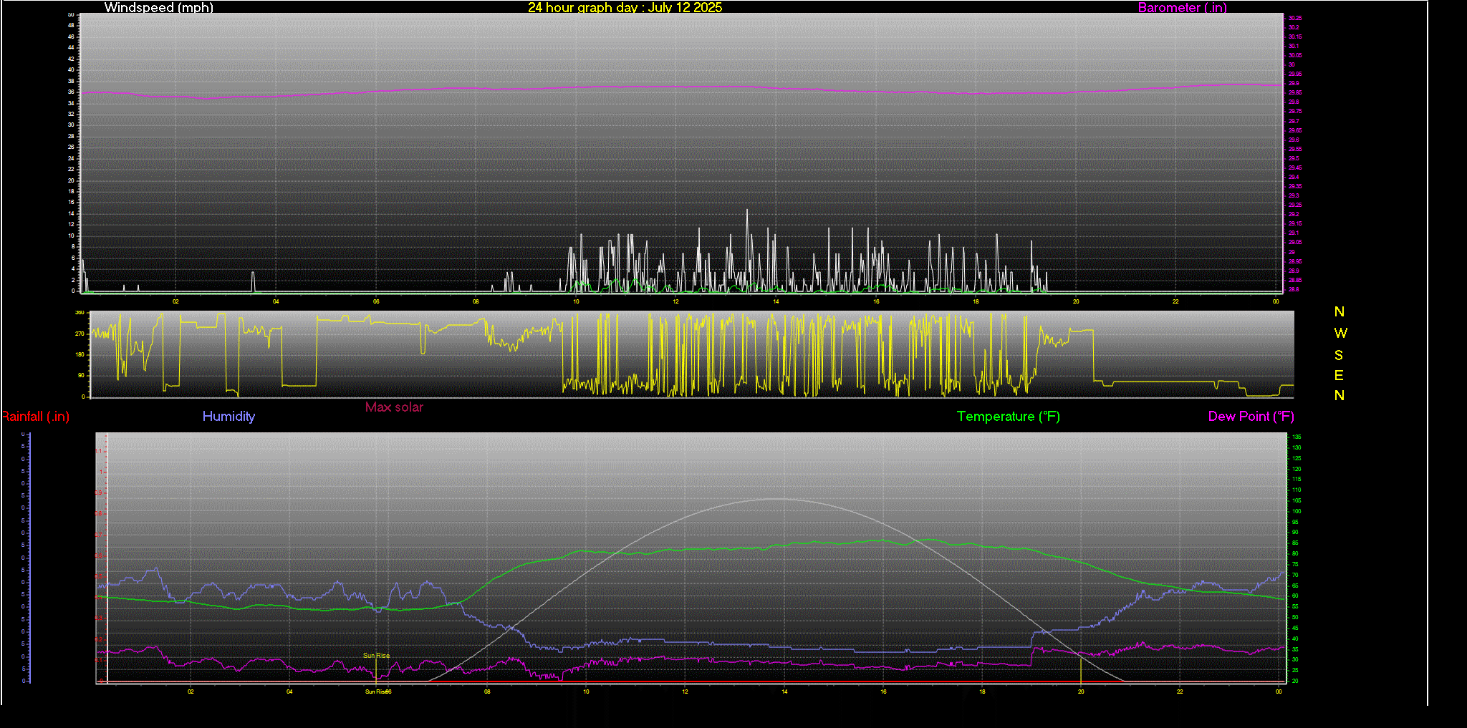Click the 270 wind direction axis value
The image size is (1467, 728).
(x=80, y=334)
